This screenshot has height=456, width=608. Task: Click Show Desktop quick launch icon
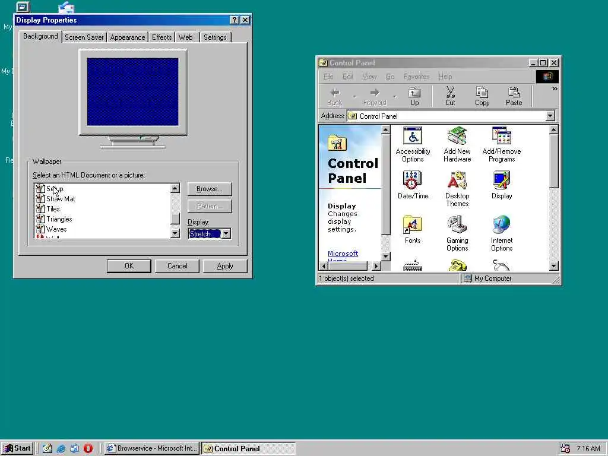[x=47, y=449]
